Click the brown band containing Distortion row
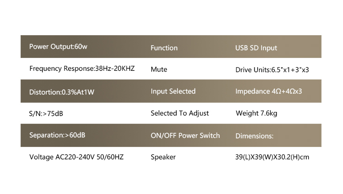The image size is (343, 194). click(x=171, y=91)
